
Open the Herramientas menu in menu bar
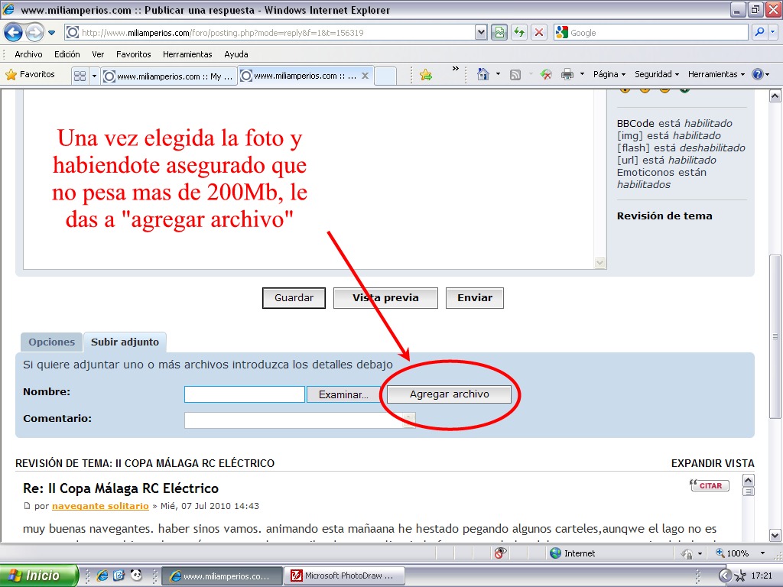pos(187,54)
